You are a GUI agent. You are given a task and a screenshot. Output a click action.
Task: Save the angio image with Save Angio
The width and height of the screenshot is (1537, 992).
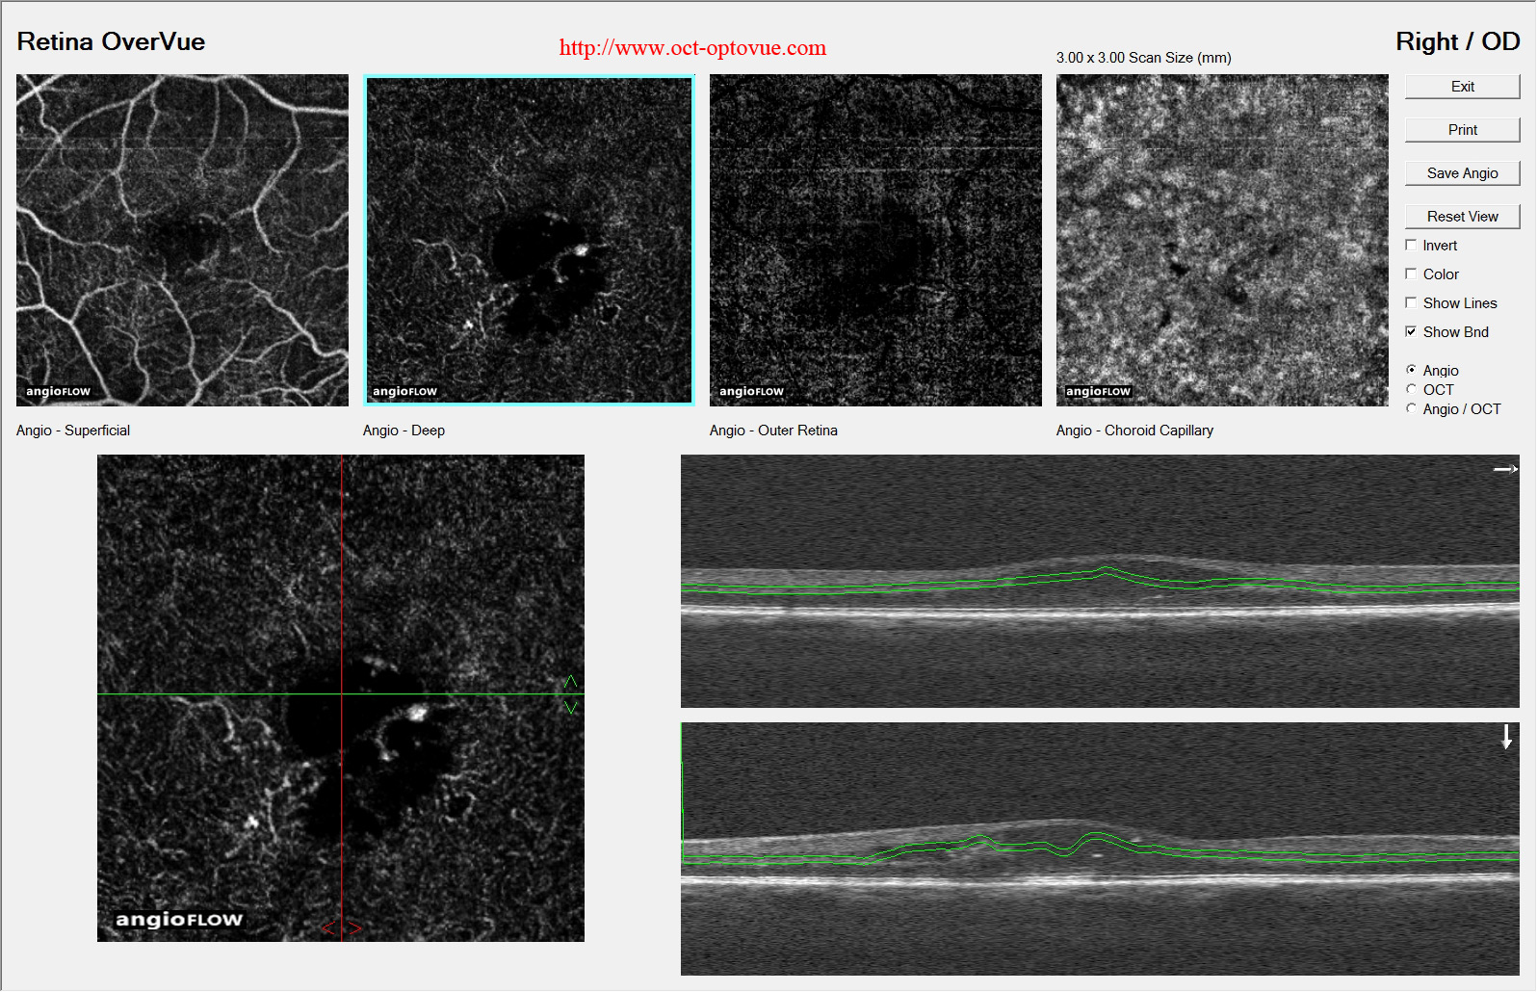(x=1462, y=173)
